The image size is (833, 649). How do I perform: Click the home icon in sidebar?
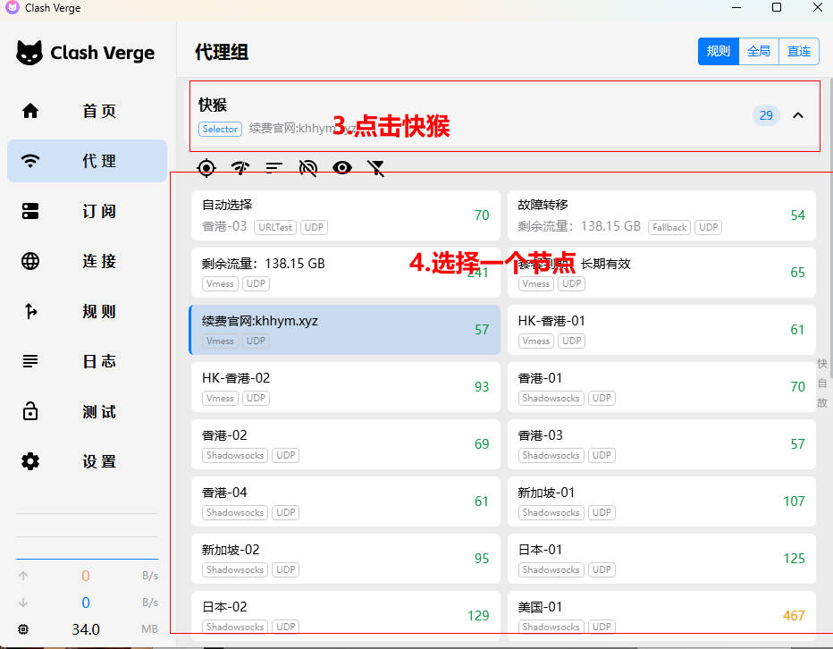30,111
